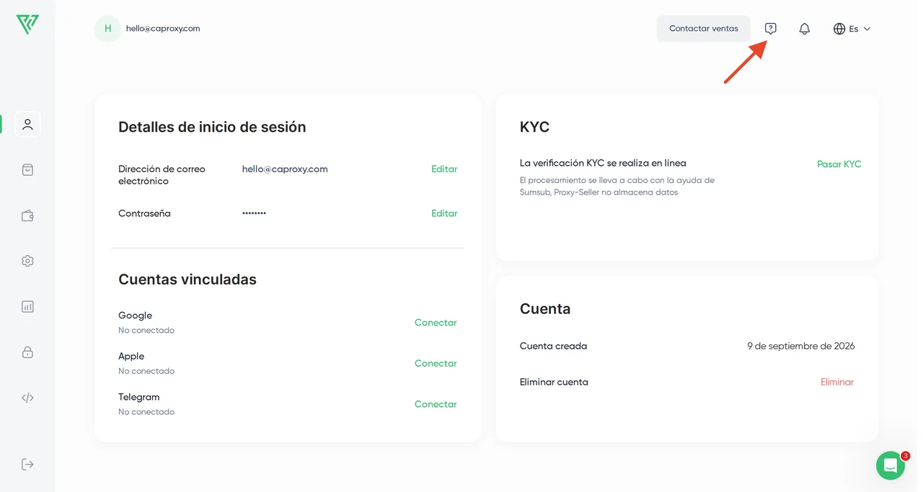The height and width of the screenshot is (492, 923).
Task: Click the logout icon in sidebar
Action: click(27, 464)
